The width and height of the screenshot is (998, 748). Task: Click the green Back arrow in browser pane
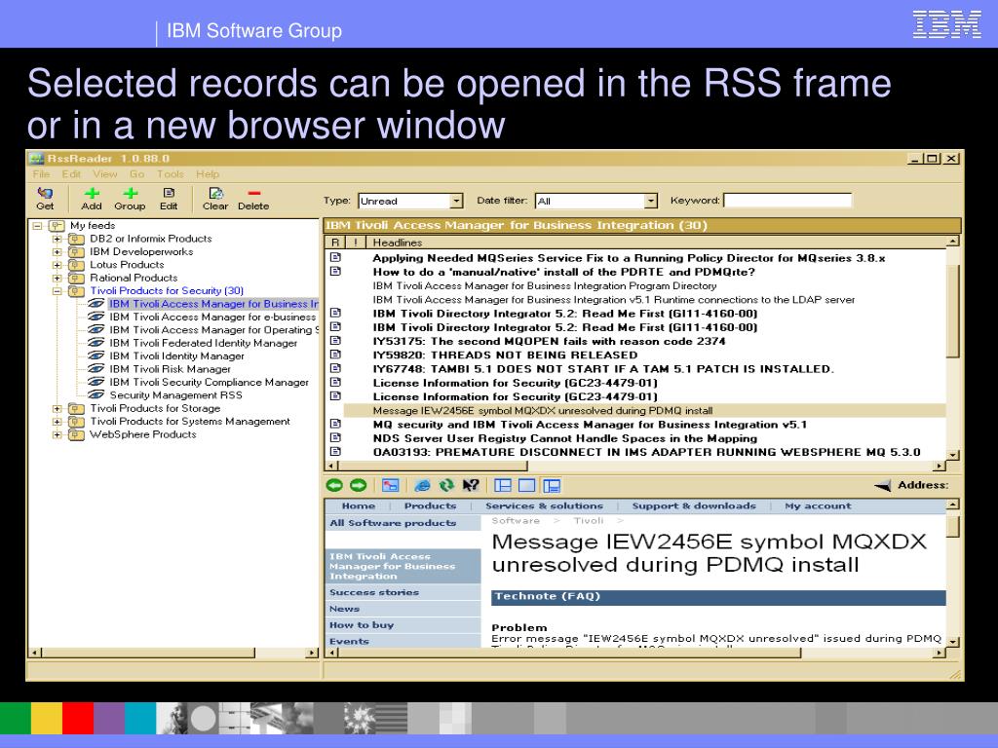[334, 485]
